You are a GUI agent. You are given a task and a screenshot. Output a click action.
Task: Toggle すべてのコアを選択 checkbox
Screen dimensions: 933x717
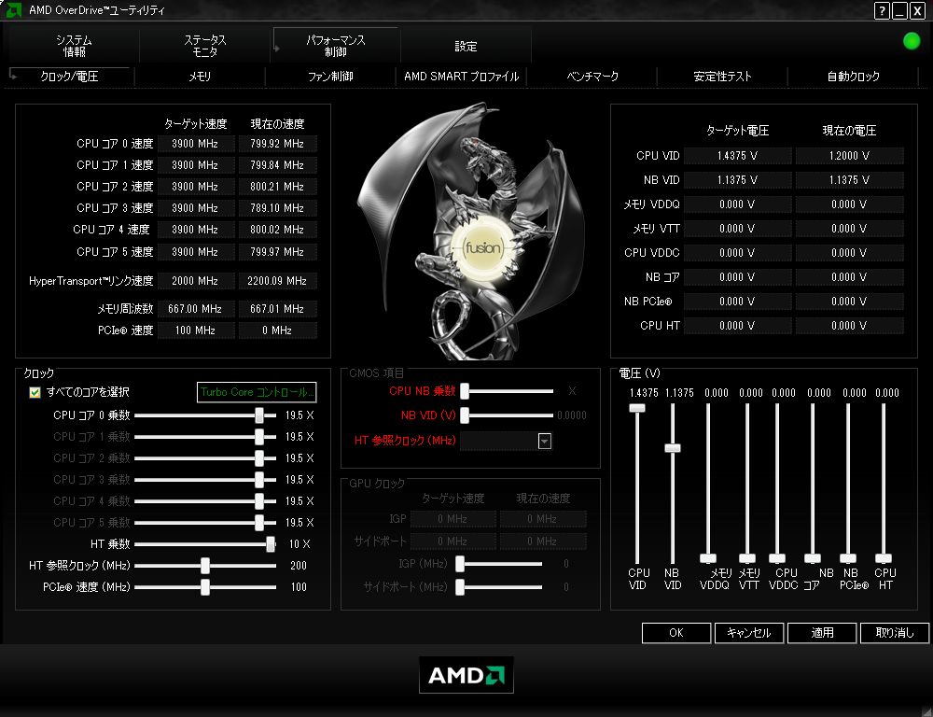35,392
